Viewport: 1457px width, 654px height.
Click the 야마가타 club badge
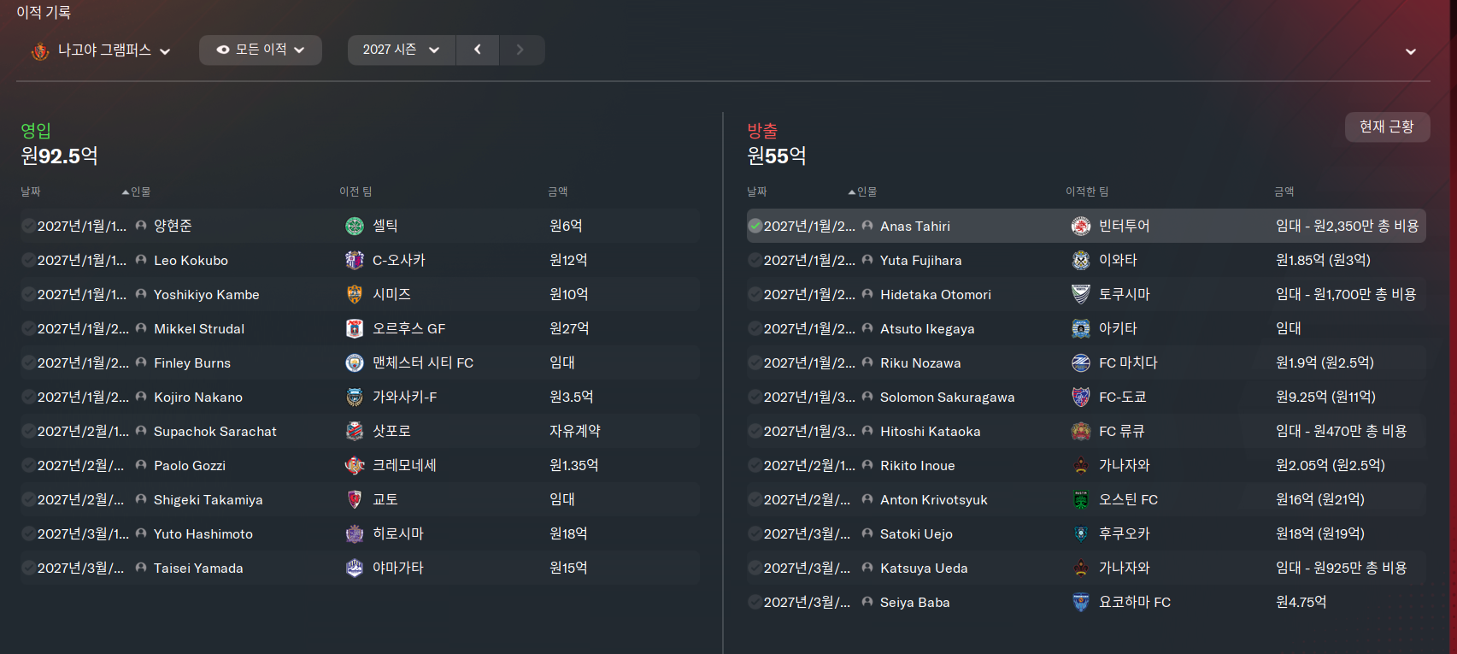point(355,568)
